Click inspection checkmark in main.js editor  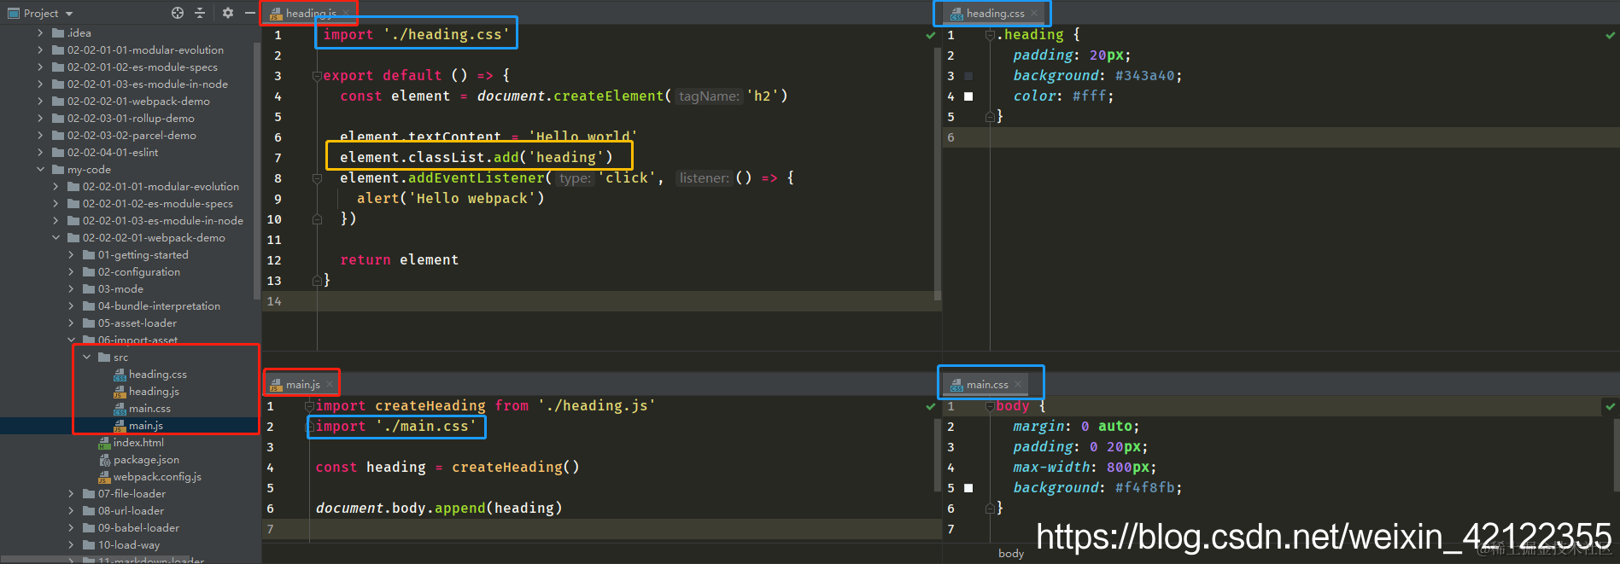coord(931,406)
